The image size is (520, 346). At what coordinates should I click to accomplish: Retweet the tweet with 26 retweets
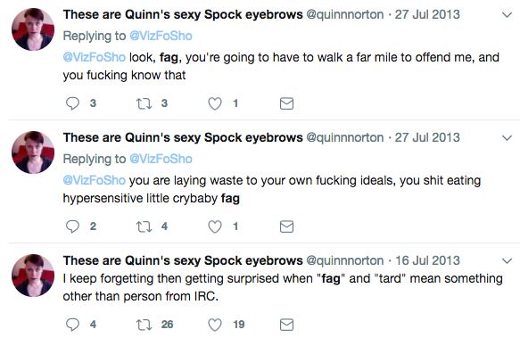(144, 325)
